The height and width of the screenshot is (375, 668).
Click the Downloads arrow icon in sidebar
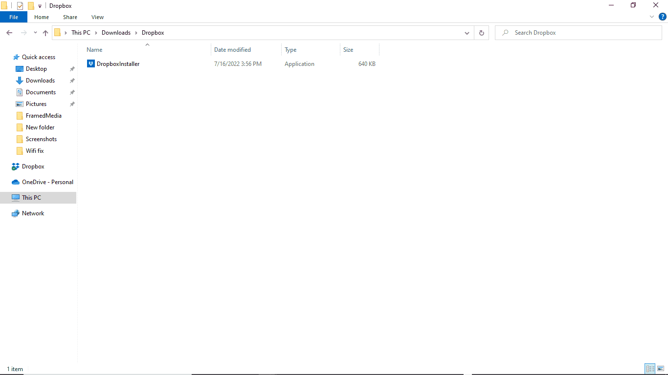tap(20, 81)
